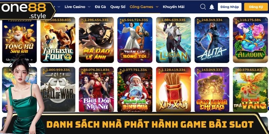Viewport: 269px width, 134px height.
Task: Open the Đá Gà menu
Action: pyautogui.click(x=100, y=7)
